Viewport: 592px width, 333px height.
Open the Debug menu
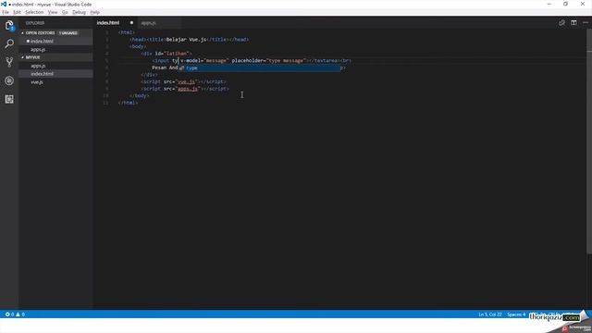79,12
